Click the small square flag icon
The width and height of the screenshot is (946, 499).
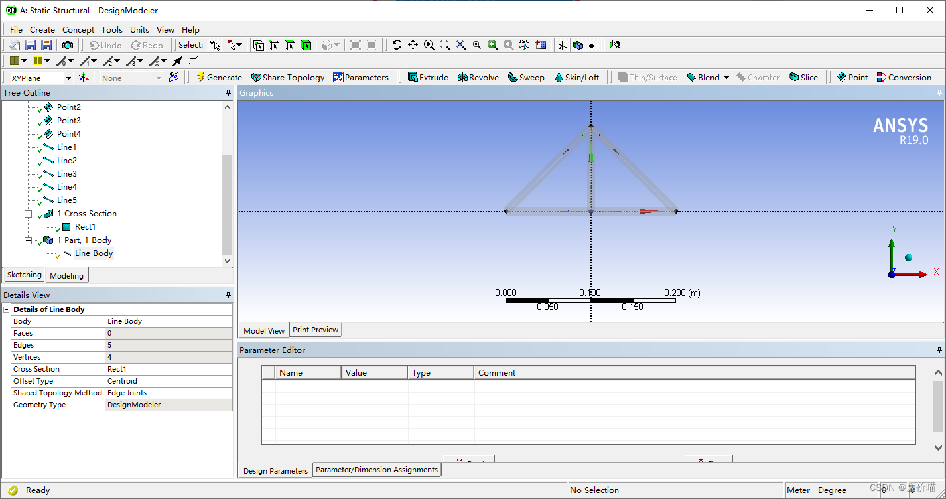pos(193,61)
